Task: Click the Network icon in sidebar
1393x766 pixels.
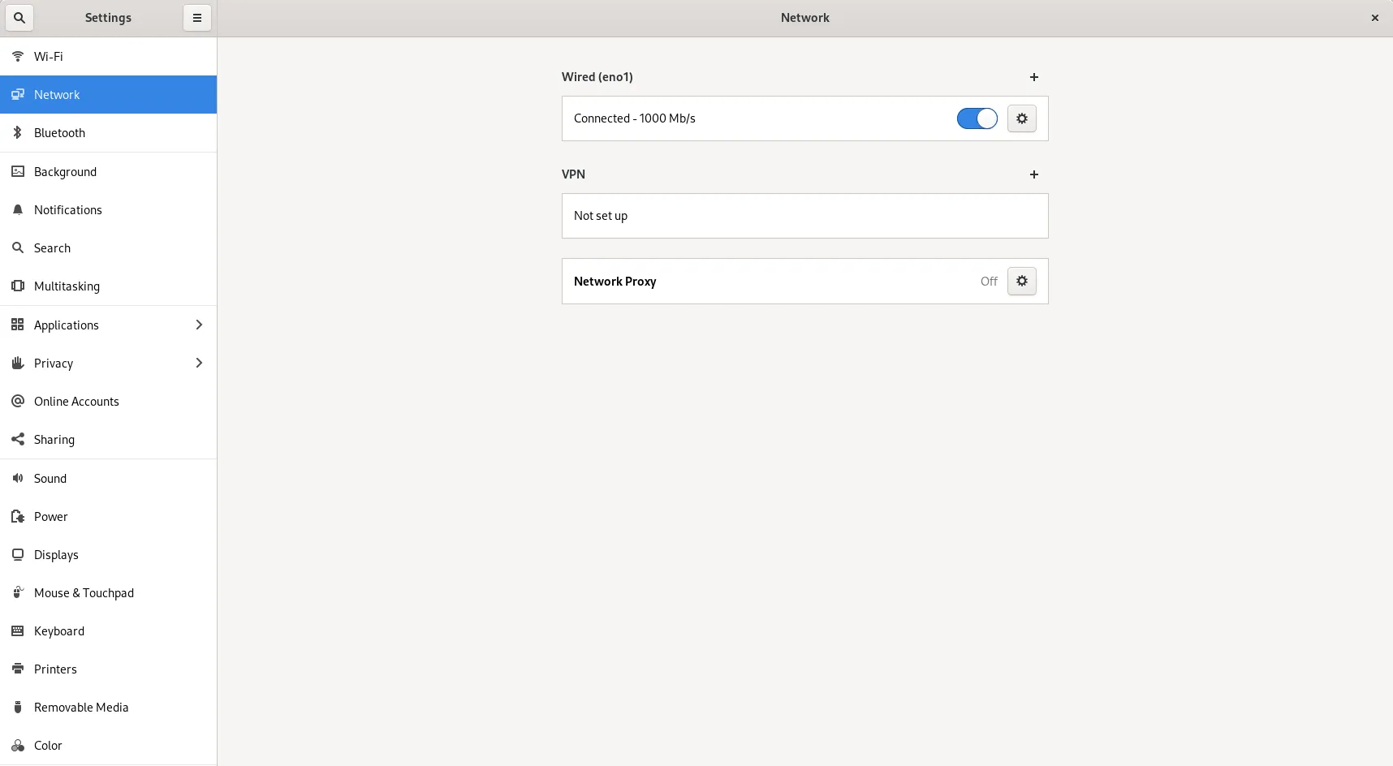Action: coord(18,95)
